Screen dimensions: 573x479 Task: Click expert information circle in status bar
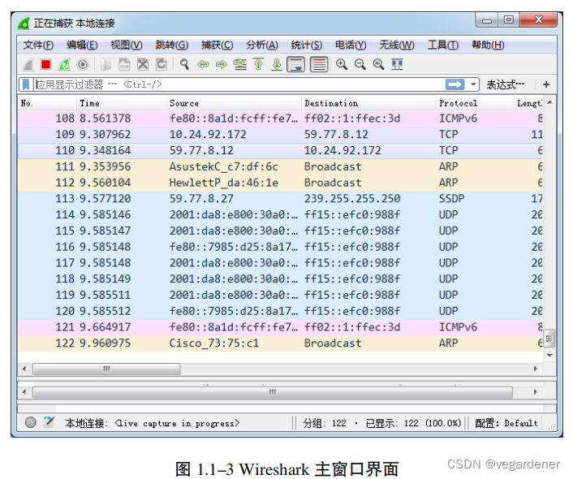pos(31,422)
